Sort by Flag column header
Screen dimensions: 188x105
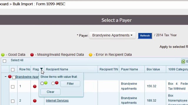(x=36, y=69)
